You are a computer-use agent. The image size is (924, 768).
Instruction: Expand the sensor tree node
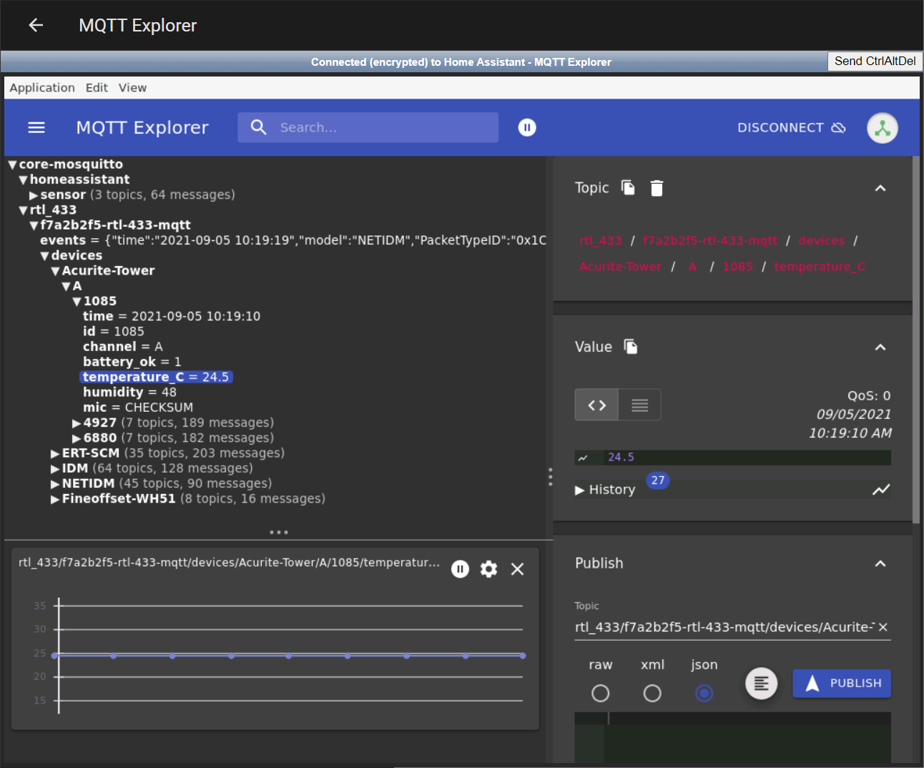[34, 195]
